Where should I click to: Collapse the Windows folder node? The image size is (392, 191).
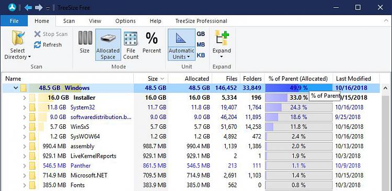16,88
